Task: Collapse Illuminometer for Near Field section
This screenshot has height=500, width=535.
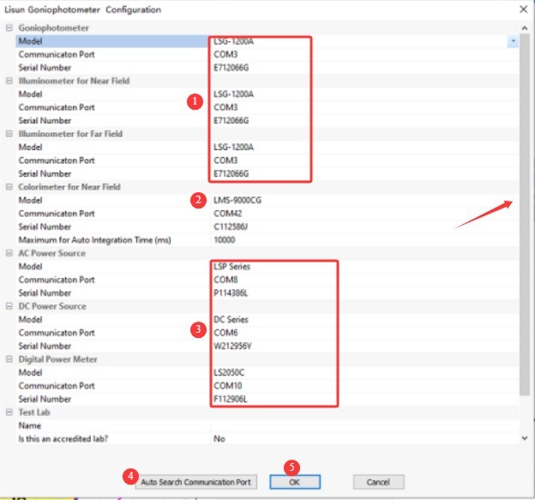Action: [x=9, y=81]
